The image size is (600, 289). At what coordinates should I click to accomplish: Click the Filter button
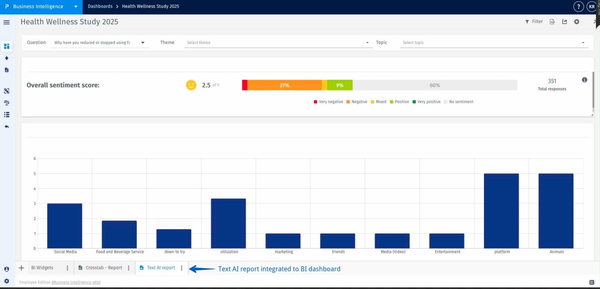534,22
